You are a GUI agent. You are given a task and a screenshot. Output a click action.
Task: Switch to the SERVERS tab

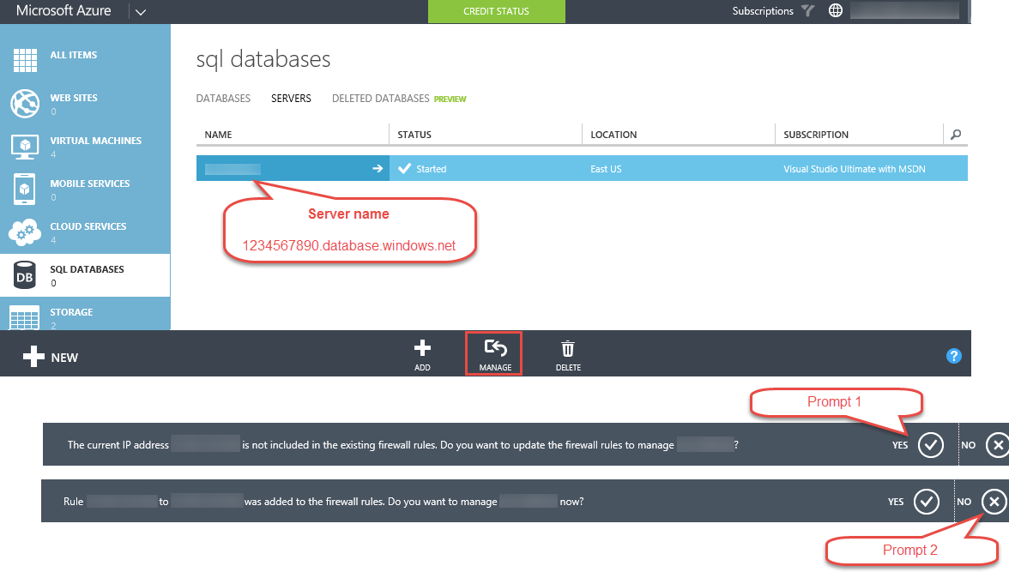pos(291,99)
